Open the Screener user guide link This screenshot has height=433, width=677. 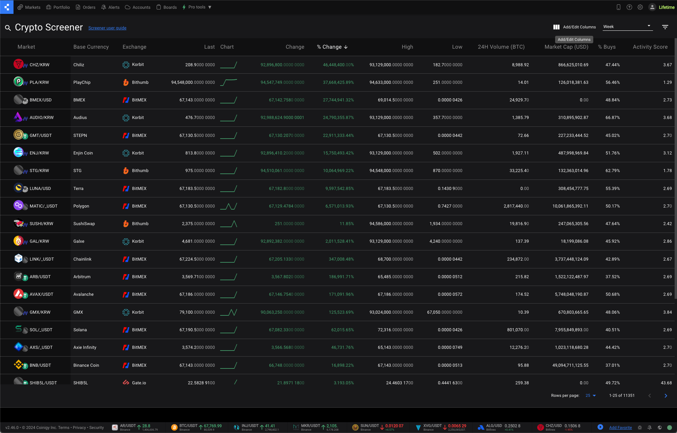(107, 28)
